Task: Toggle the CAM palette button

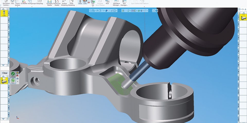Action: [x=85, y=3]
